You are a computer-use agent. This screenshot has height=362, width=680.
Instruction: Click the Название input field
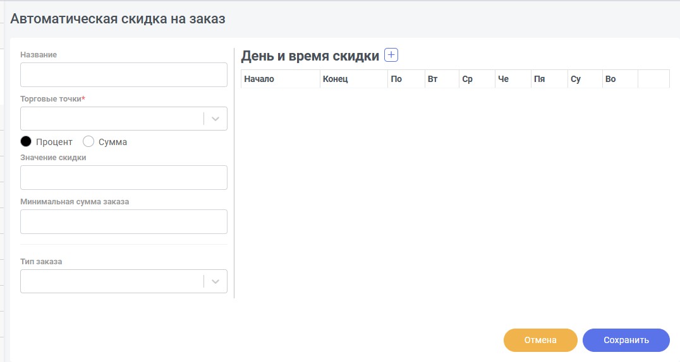coord(124,75)
